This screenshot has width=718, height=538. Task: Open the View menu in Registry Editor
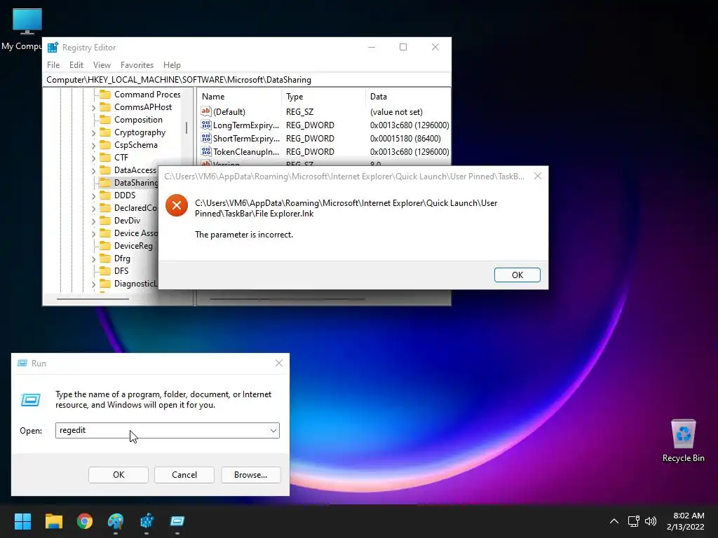[102, 65]
